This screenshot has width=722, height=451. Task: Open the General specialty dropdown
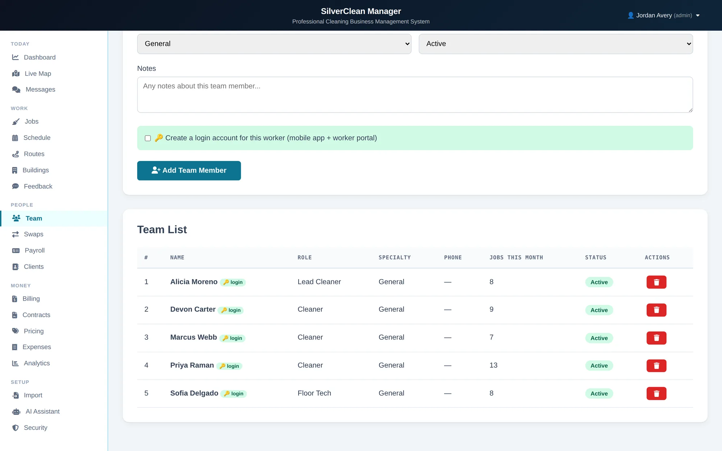pos(274,44)
